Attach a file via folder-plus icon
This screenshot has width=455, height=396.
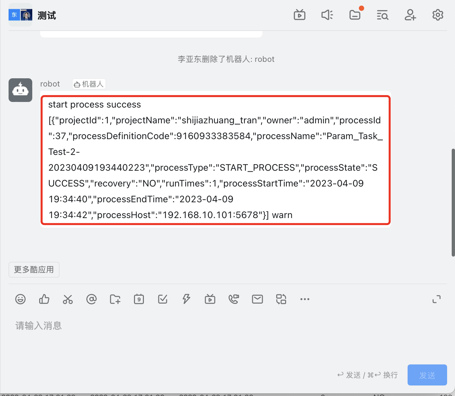[x=115, y=299]
